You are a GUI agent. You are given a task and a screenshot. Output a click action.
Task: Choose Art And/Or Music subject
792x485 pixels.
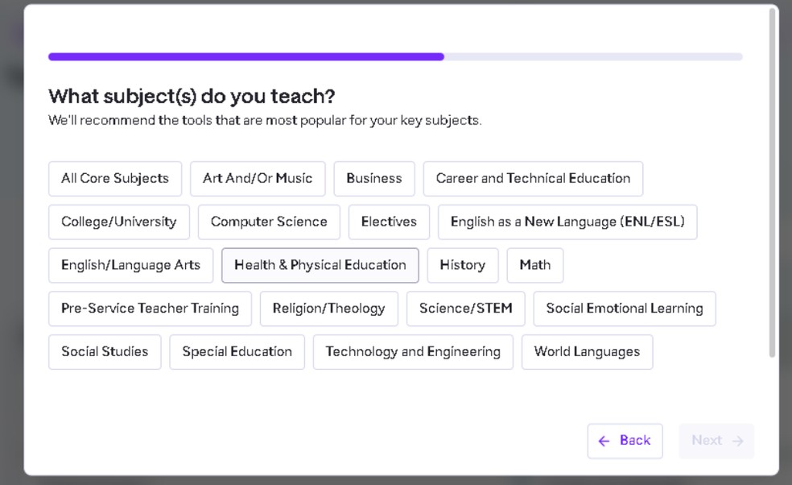pos(258,179)
